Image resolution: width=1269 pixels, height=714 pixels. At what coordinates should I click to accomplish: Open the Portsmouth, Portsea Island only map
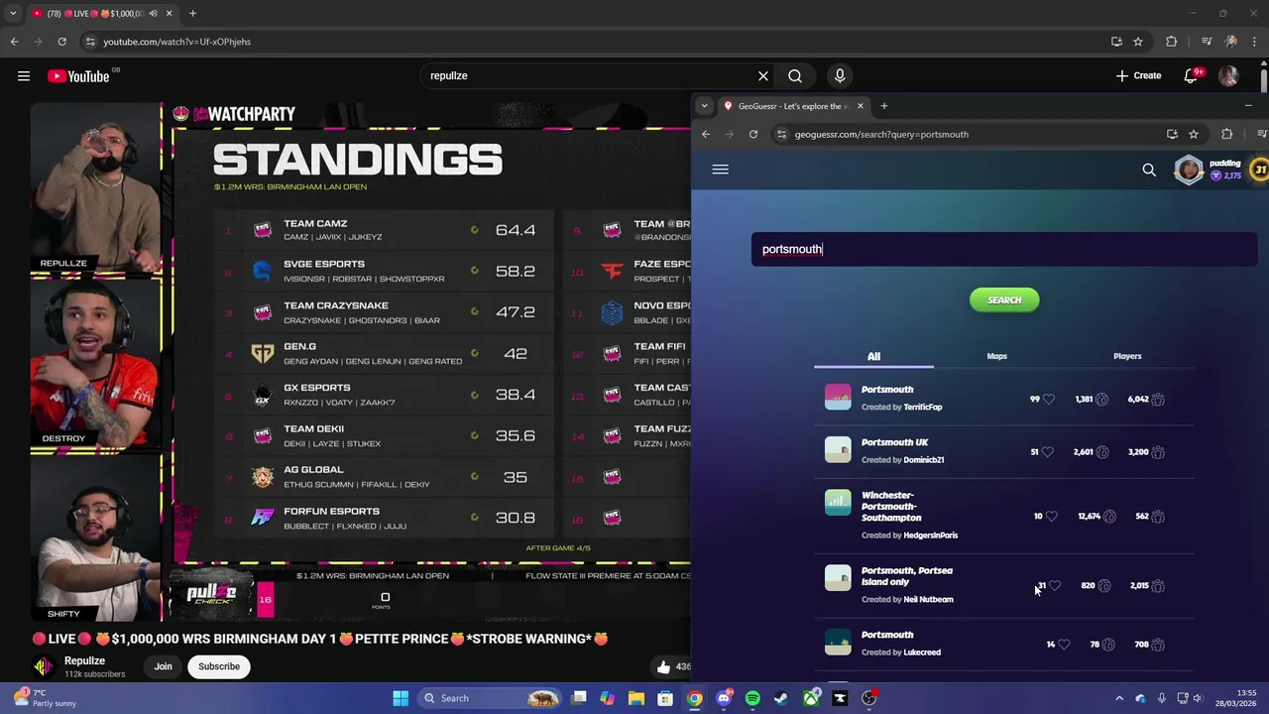pos(907,576)
